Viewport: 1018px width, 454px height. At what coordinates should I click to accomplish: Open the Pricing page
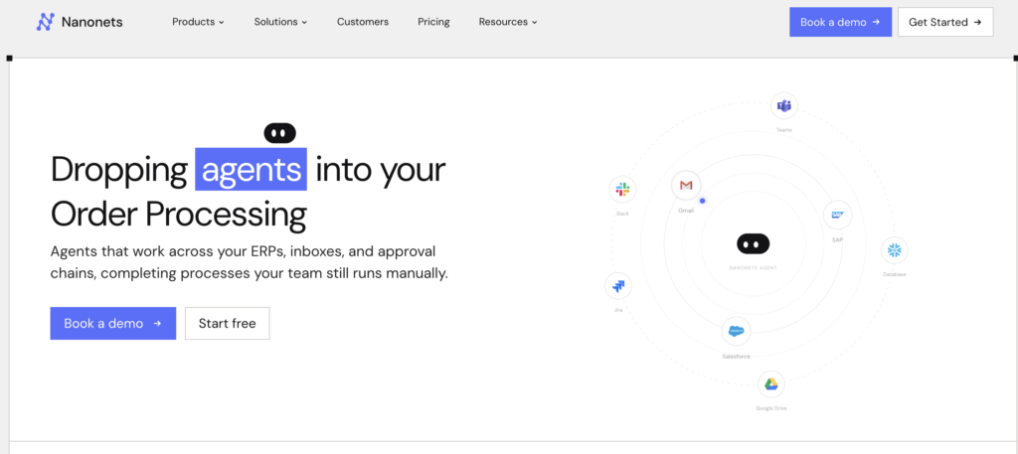click(433, 22)
